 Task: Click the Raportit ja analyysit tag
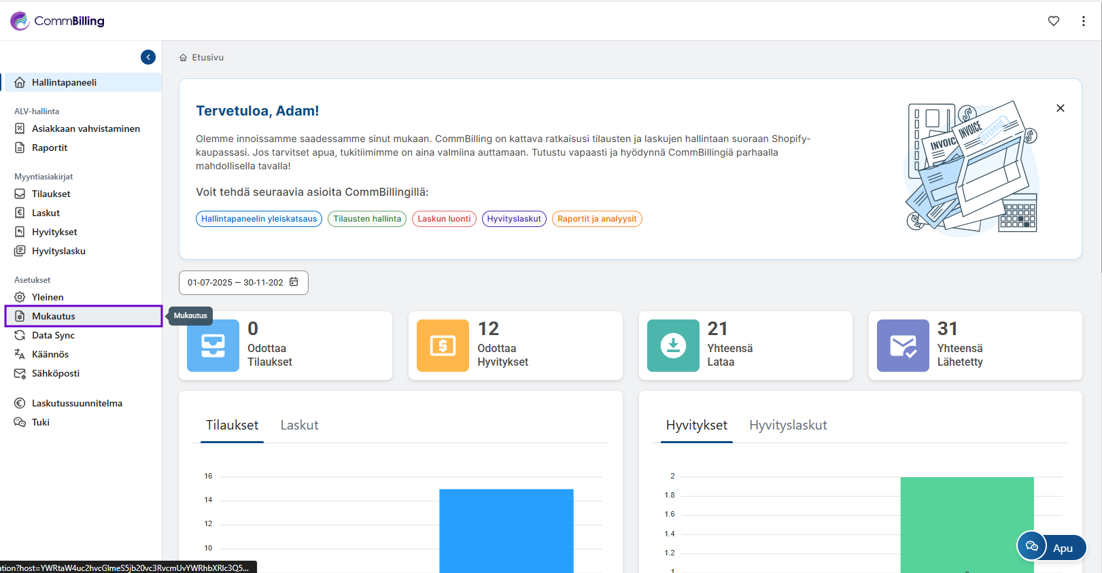(x=596, y=219)
